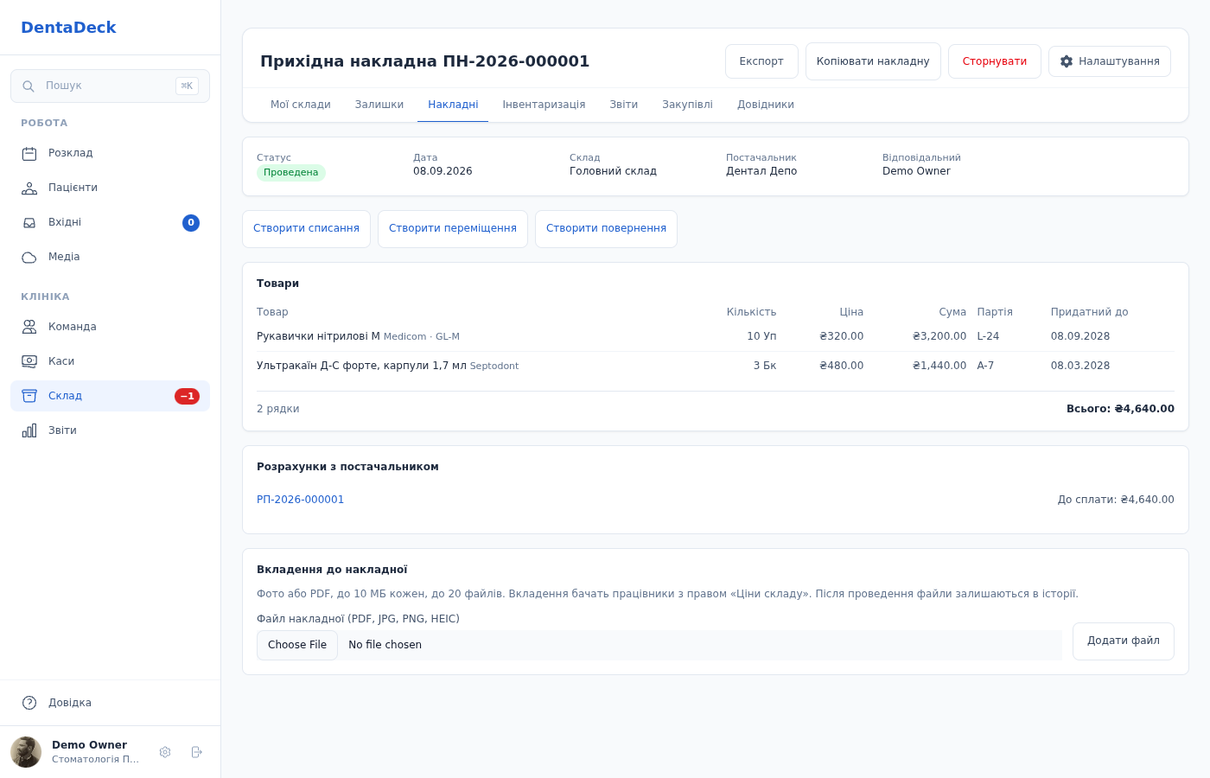Screen dimensions: 1210x778
Task: Click the logout icon at sidebar bottom
Action: pyautogui.click(x=196, y=752)
